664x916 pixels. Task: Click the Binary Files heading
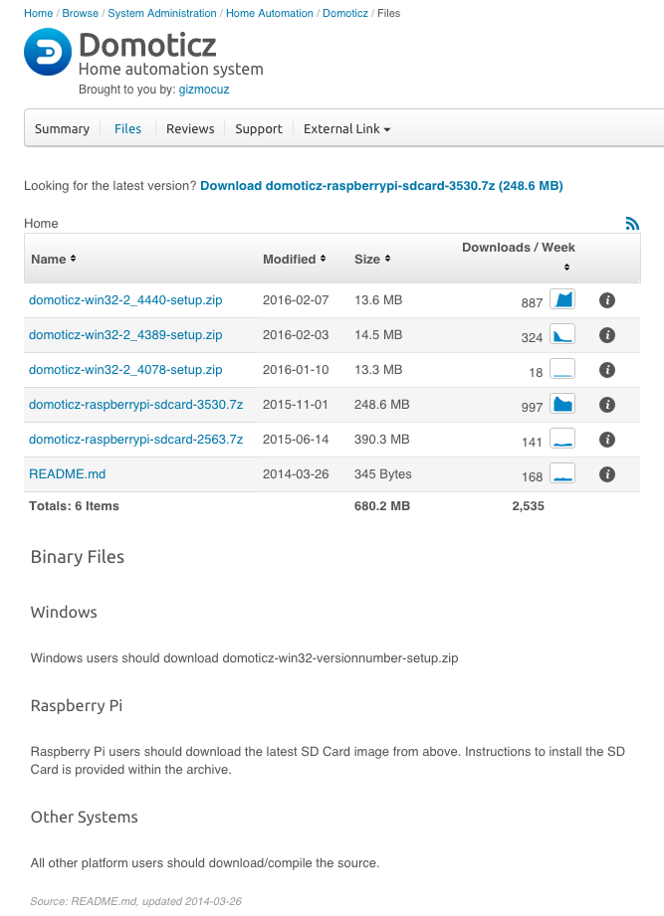click(78, 557)
